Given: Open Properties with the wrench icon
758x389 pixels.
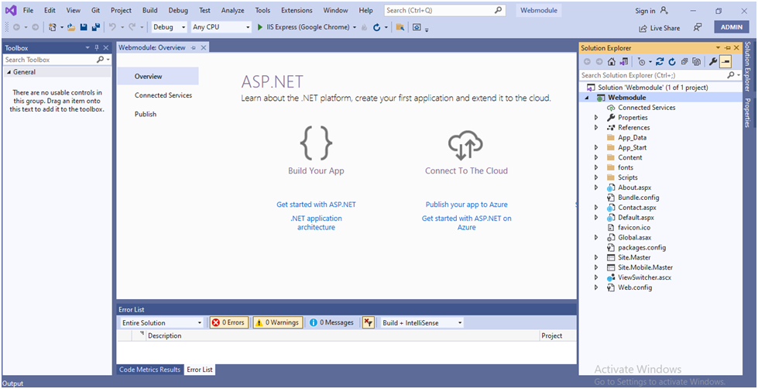Looking at the screenshot, I should (712, 61).
